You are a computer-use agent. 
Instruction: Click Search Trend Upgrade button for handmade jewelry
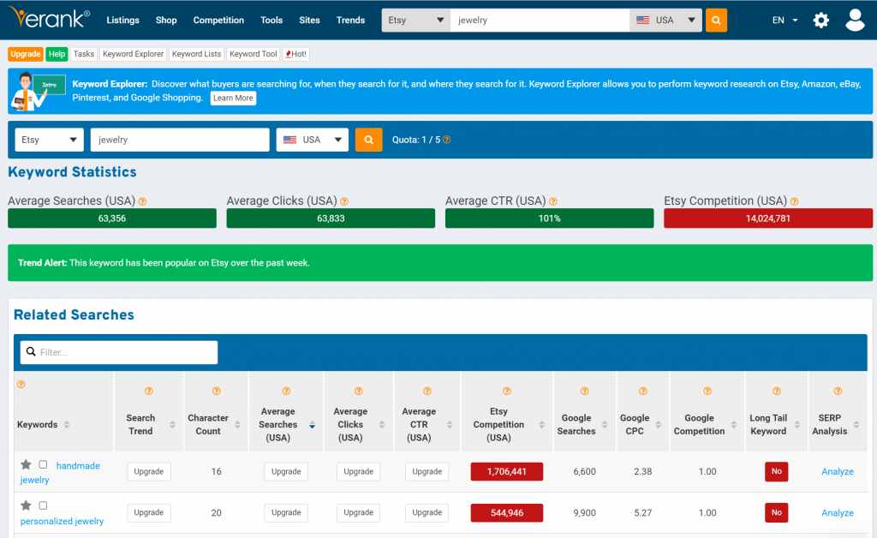tap(149, 471)
